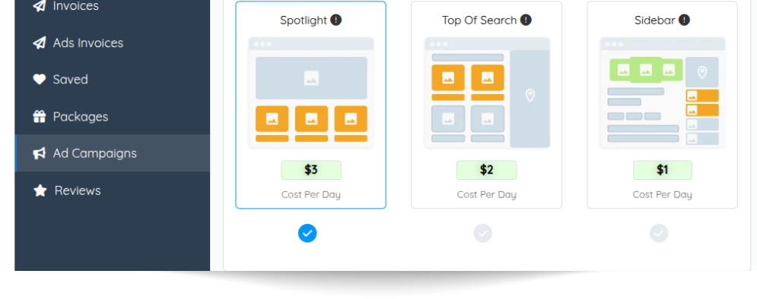Click the Sidebar info exclamation icon

pyautogui.click(x=684, y=20)
